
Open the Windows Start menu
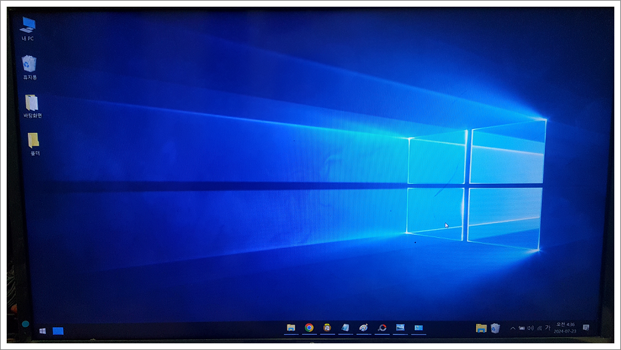tap(43, 331)
